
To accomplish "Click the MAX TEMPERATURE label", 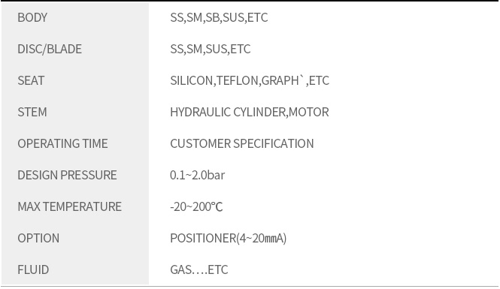I will 69,206.
